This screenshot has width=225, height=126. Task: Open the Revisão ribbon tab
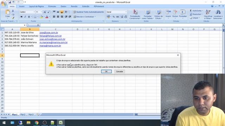pyautogui.click(x=74, y=6)
